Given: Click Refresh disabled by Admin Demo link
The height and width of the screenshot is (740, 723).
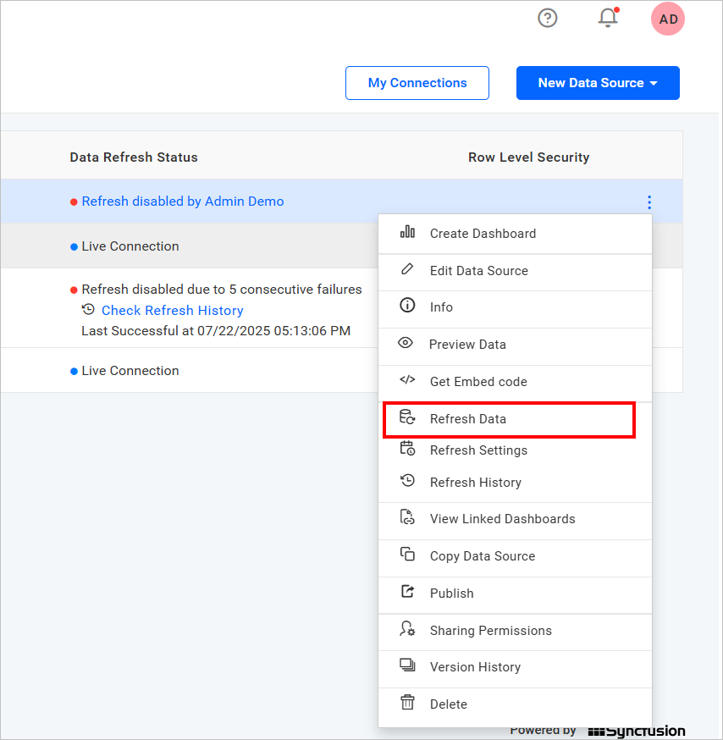Looking at the screenshot, I should tap(183, 202).
